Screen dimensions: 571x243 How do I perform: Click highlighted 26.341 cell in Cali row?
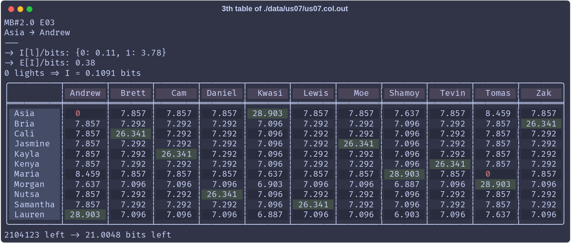[x=131, y=134]
